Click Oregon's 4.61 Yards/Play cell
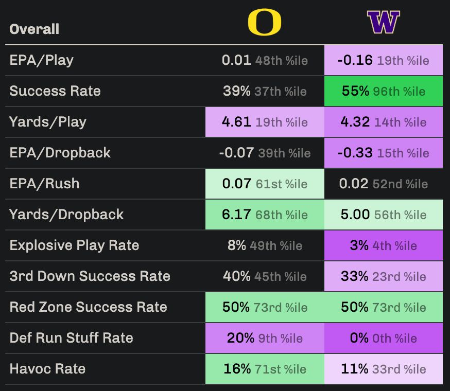This screenshot has width=450, height=391. pos(265,122)
